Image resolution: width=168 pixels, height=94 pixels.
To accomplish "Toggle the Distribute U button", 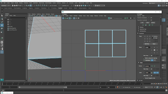I will 152,60.
